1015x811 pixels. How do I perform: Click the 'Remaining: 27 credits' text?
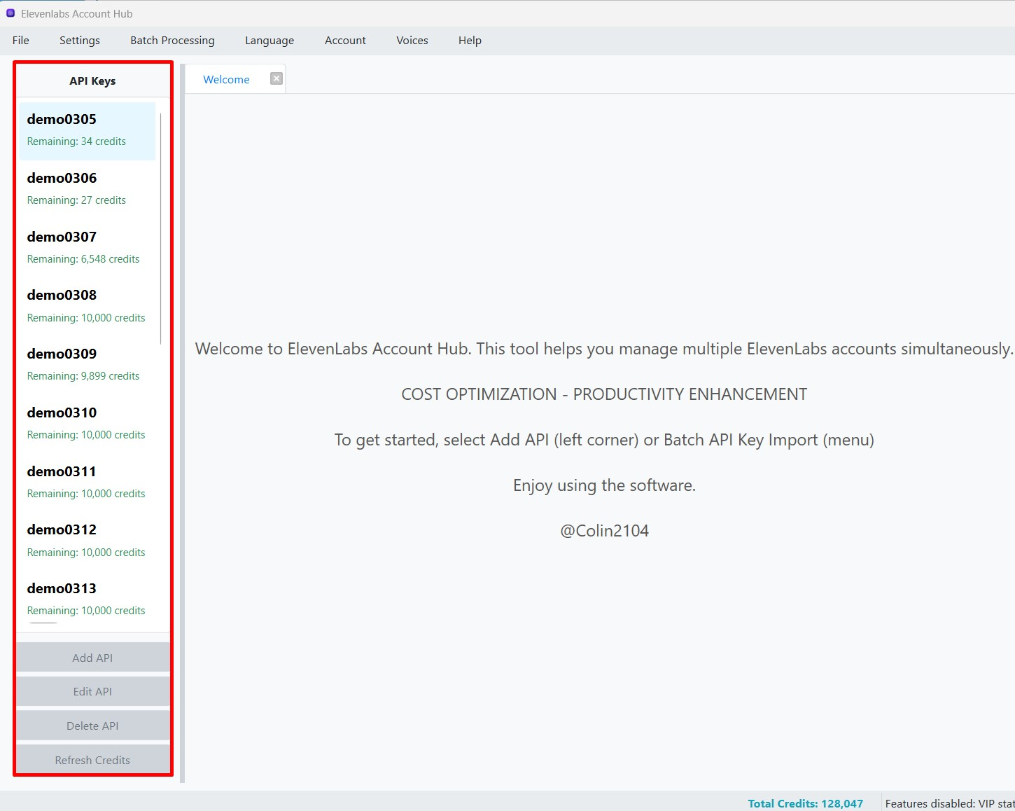[x=76, y=200]
